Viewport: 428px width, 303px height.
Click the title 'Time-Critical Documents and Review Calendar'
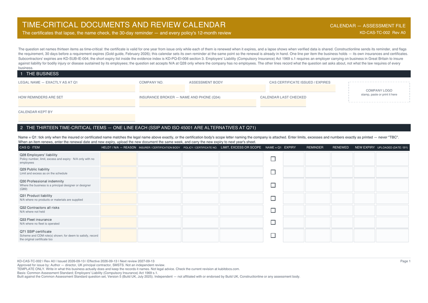(124, 25)
